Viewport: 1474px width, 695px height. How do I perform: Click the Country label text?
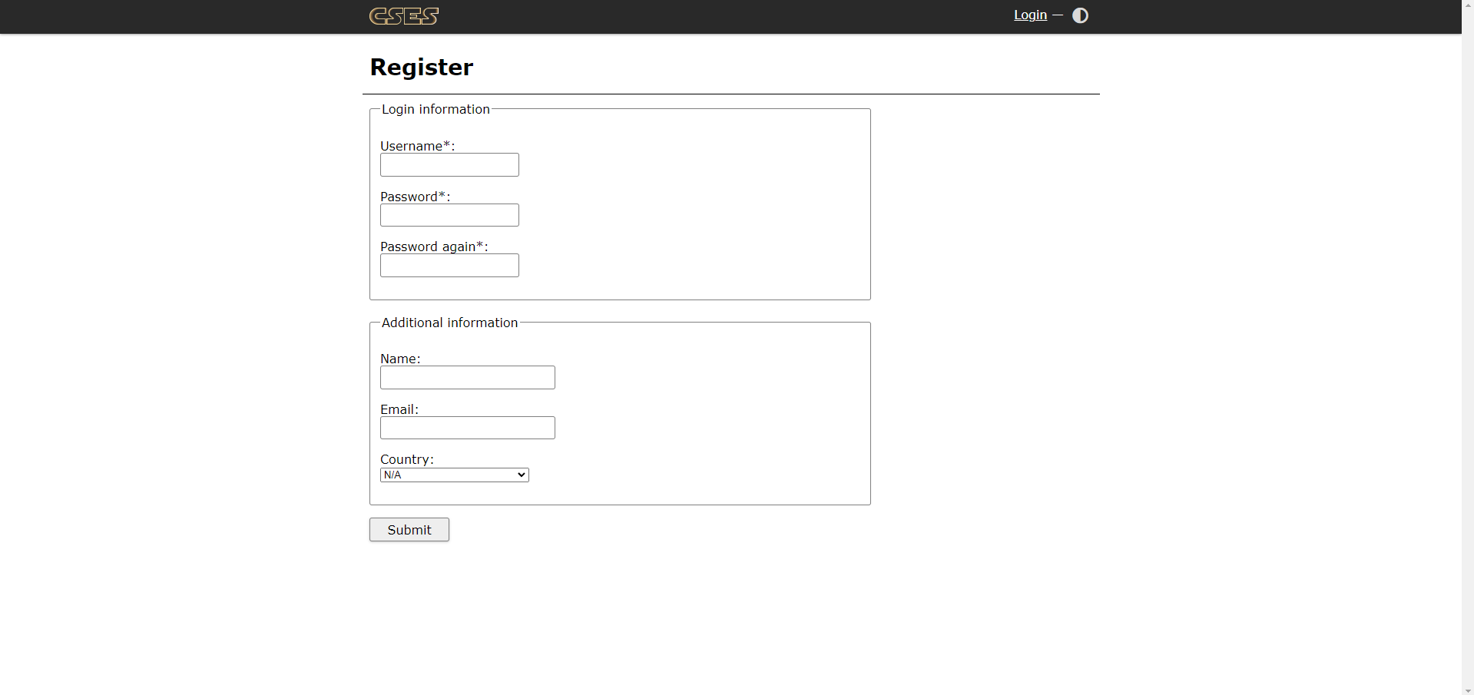click(405, 460)
